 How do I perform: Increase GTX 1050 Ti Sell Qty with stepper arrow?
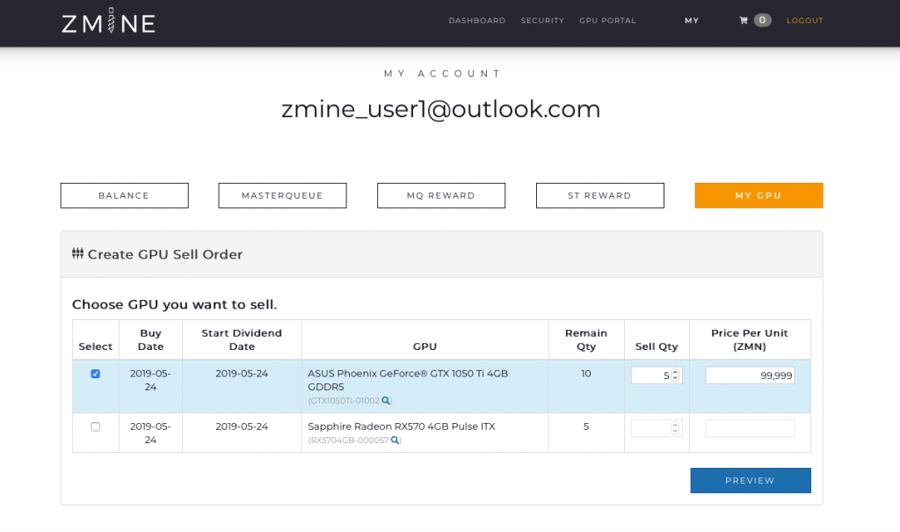[677, 371]
